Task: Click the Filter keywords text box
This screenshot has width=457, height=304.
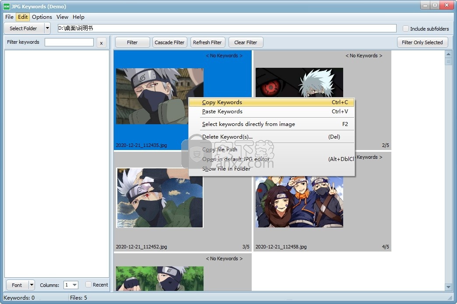Action: [69, 42]
